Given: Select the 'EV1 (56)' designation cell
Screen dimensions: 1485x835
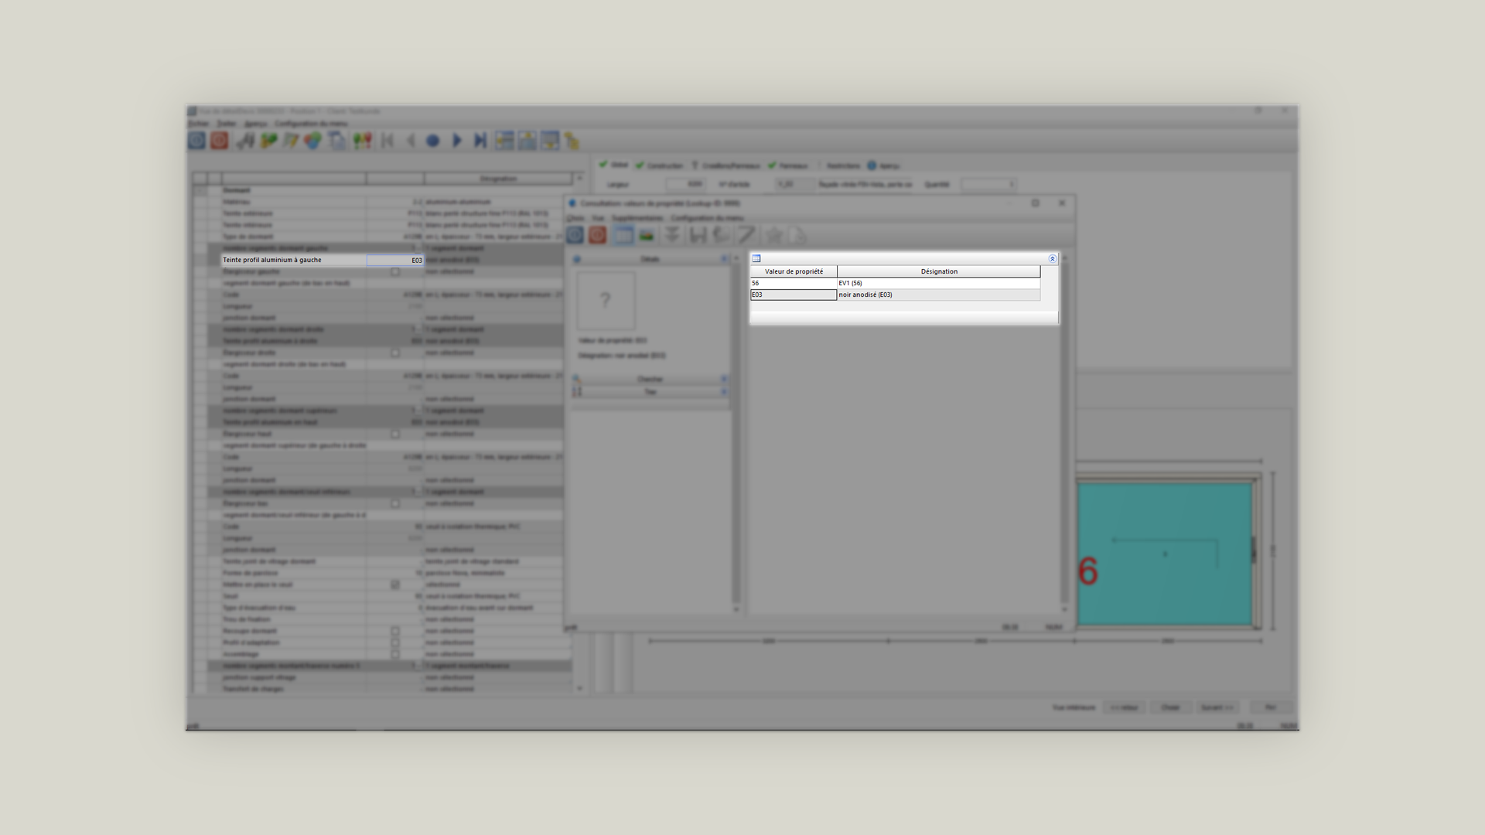Looking at the screenshot, I should [x=939, y=283].
